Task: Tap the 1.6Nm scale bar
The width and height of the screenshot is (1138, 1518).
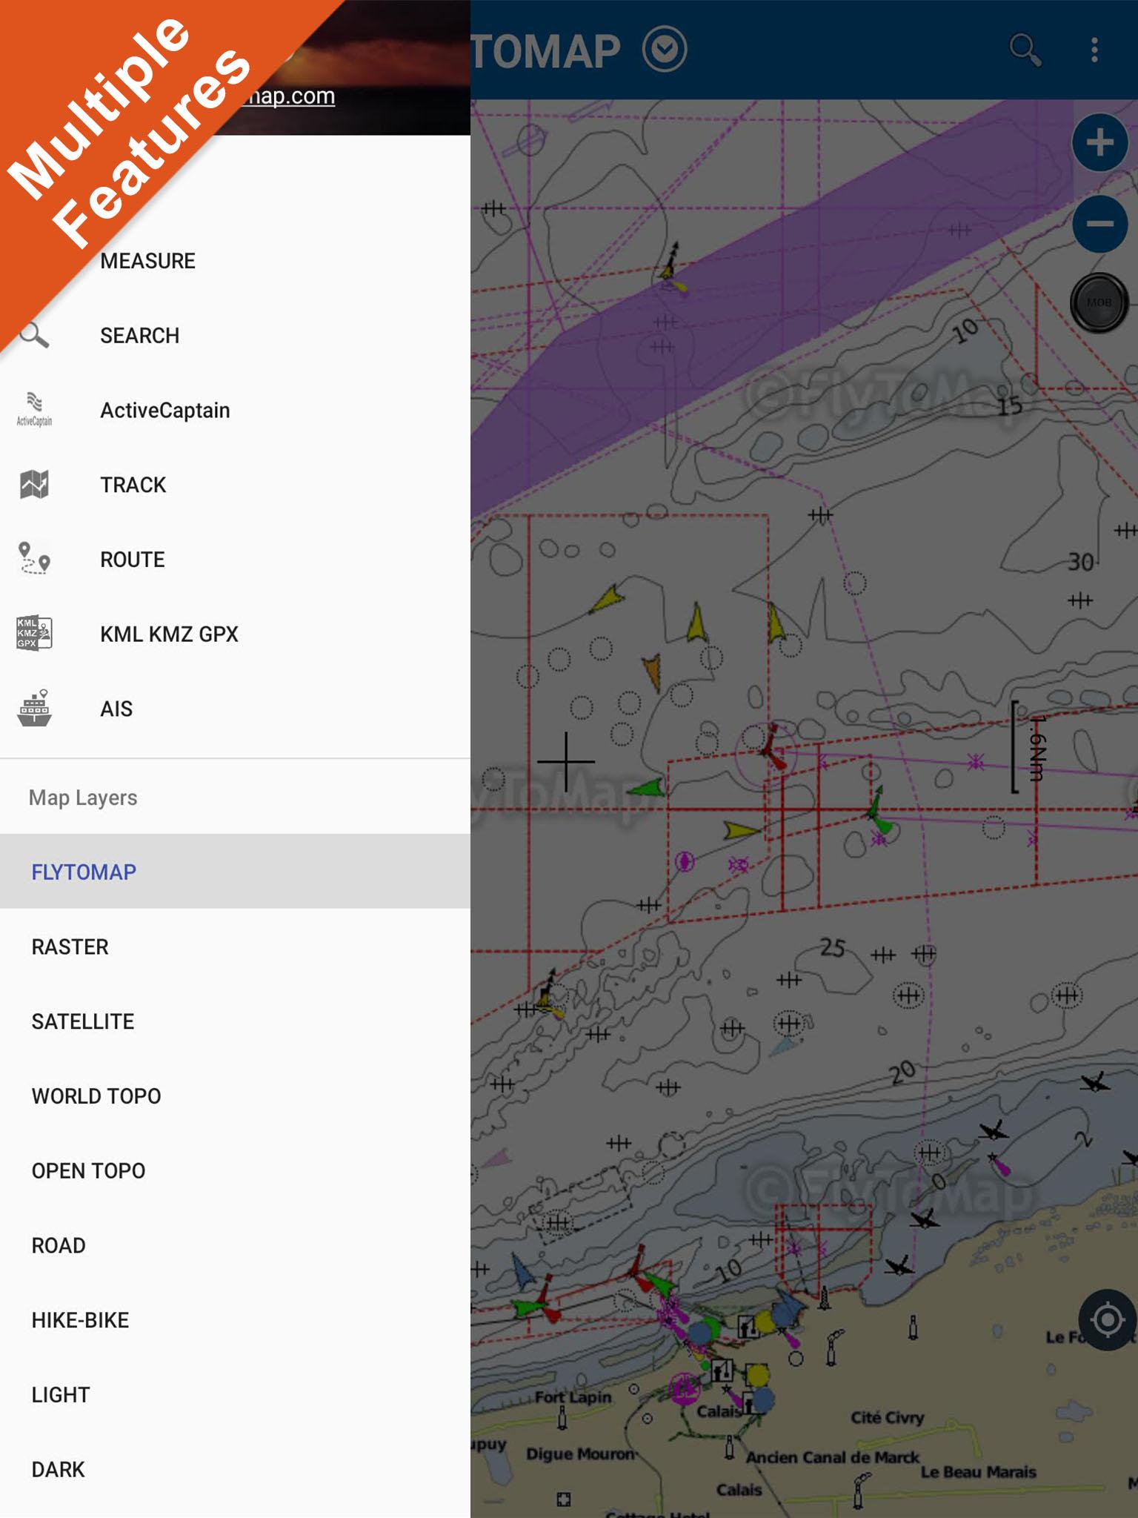Action: [x=1028, y=747]
